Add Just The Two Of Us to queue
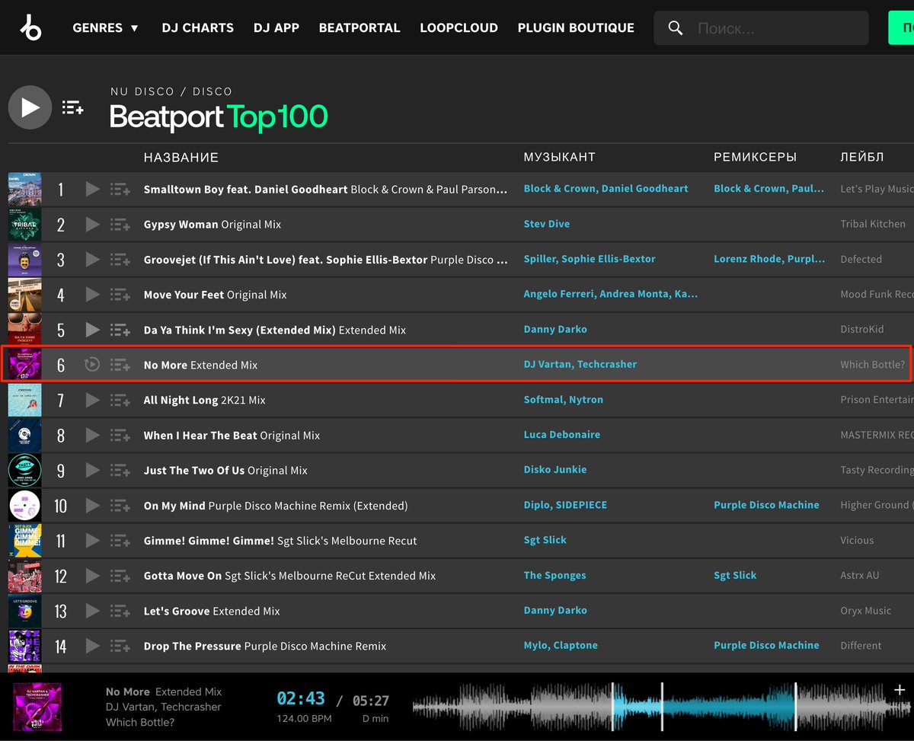 coord(120,470)
